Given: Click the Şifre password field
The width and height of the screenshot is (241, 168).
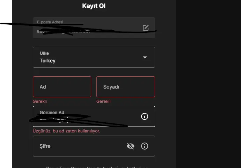Looking at the screenshot, I should (94, 146).
